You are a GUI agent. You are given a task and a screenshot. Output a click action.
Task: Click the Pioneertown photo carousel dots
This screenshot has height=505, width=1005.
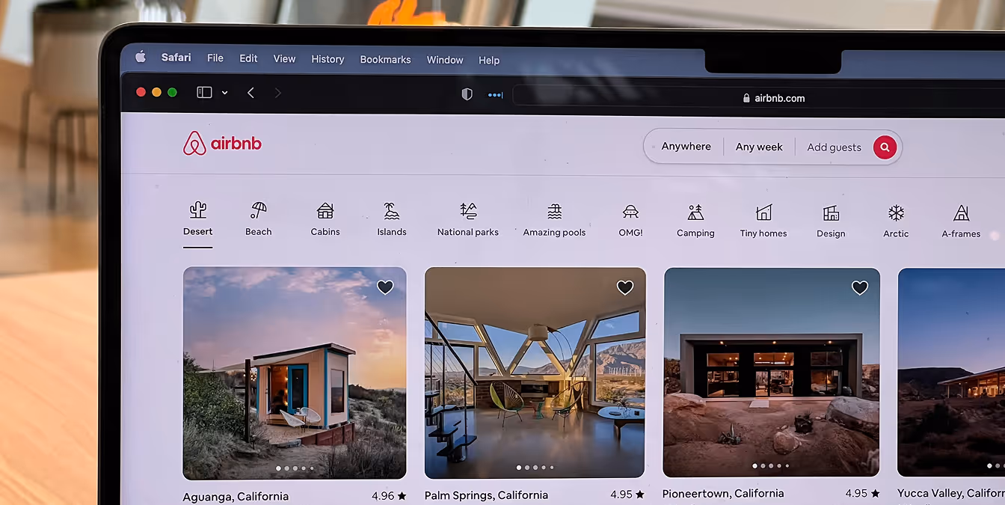(x=770, y=466)
